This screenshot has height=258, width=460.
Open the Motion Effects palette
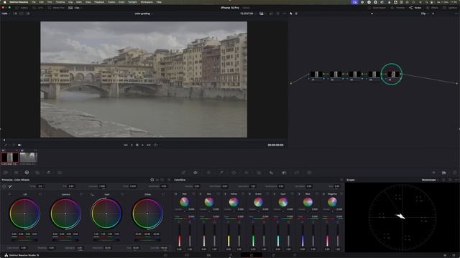coord(60,173)
